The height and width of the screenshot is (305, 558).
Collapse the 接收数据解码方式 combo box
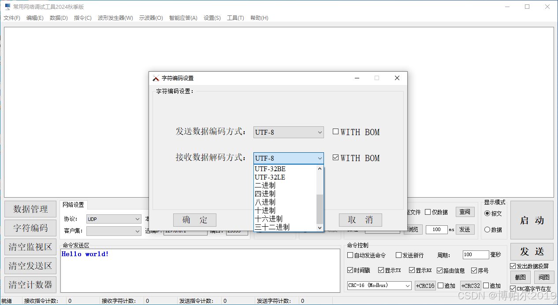(x=320, y=158)
